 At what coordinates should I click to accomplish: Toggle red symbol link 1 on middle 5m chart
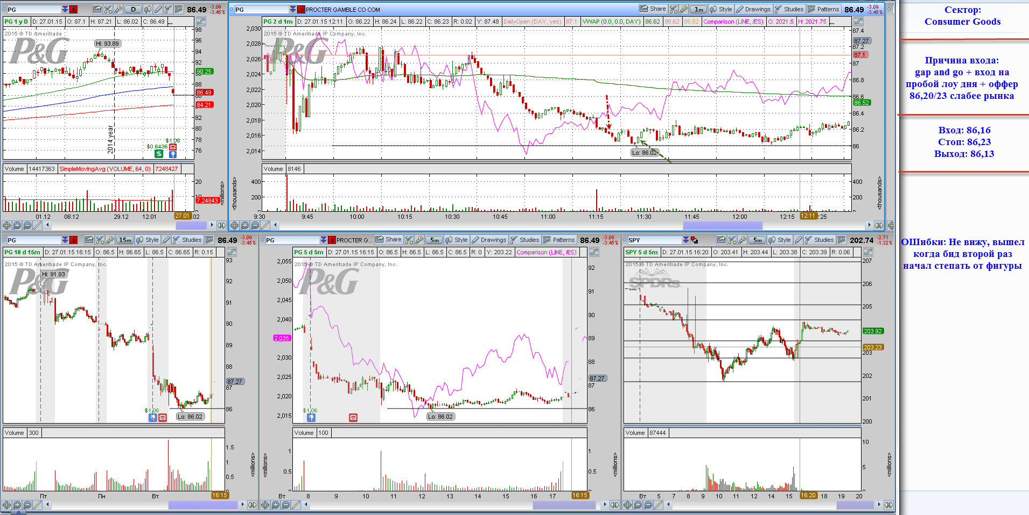(332, 240)
